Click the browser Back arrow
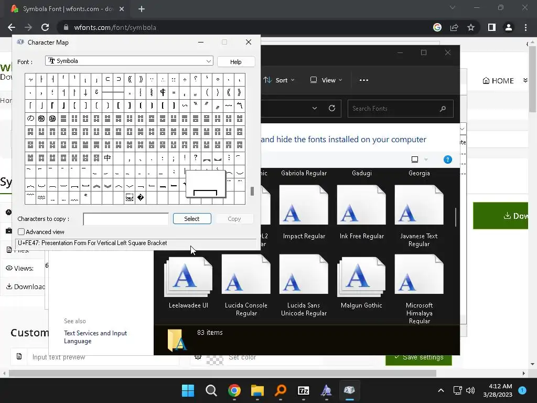 (12, 27)
